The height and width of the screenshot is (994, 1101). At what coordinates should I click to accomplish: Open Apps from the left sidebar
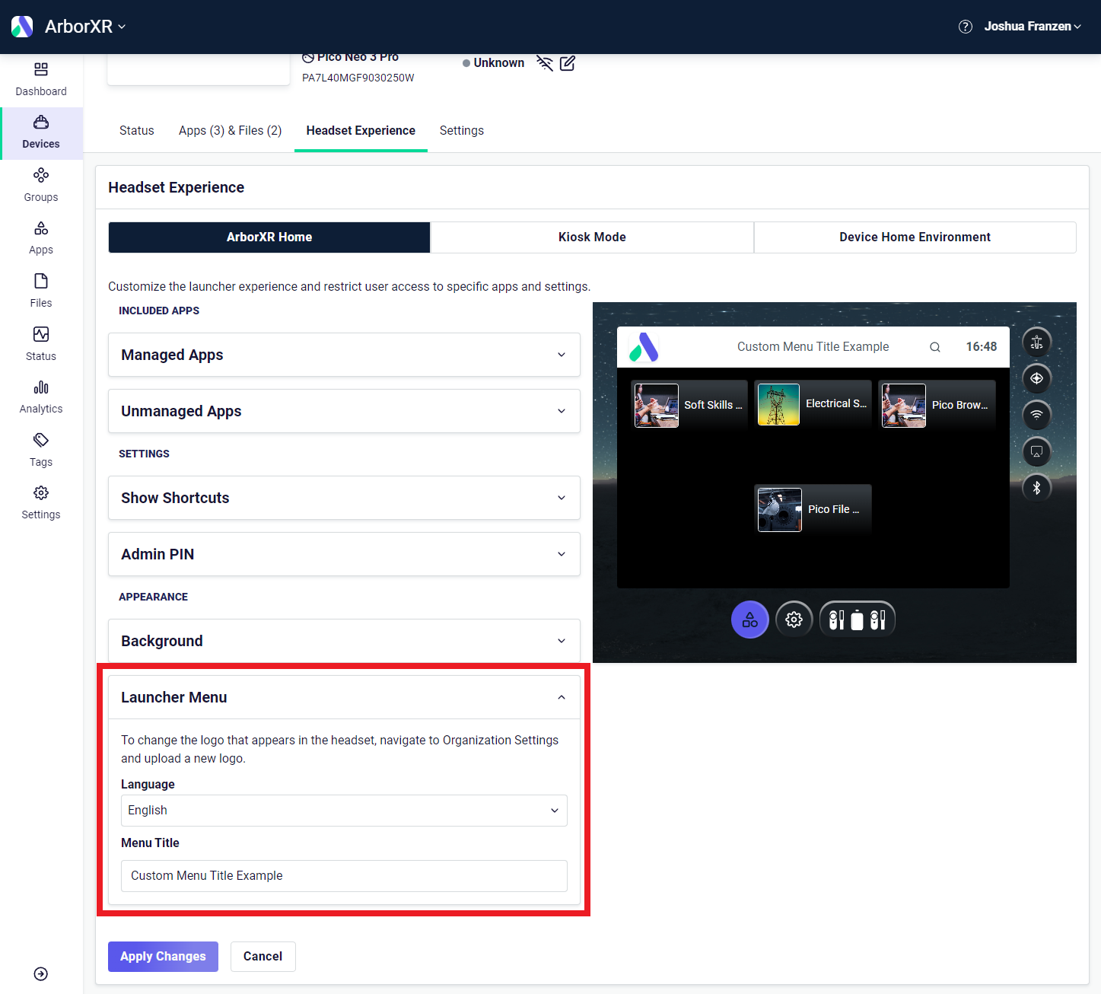click(x=40, y=236)
